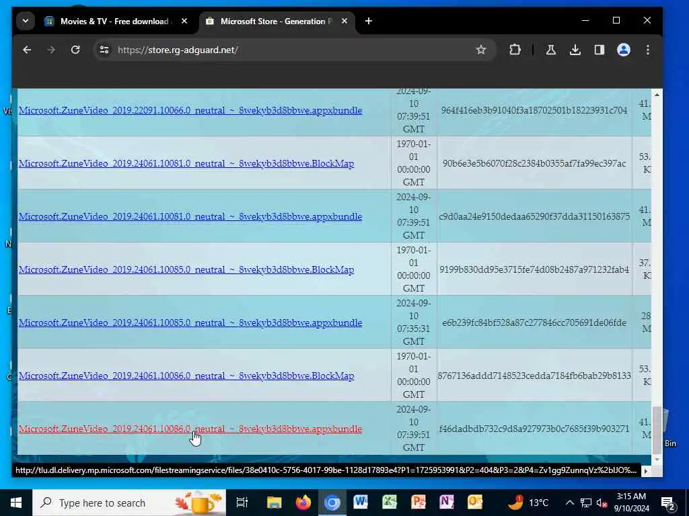Viewport: 689px width, 516px height.
Task: Click the status bar URL scroll arrow
Action: pyautogui.click(x=645, y=471)
